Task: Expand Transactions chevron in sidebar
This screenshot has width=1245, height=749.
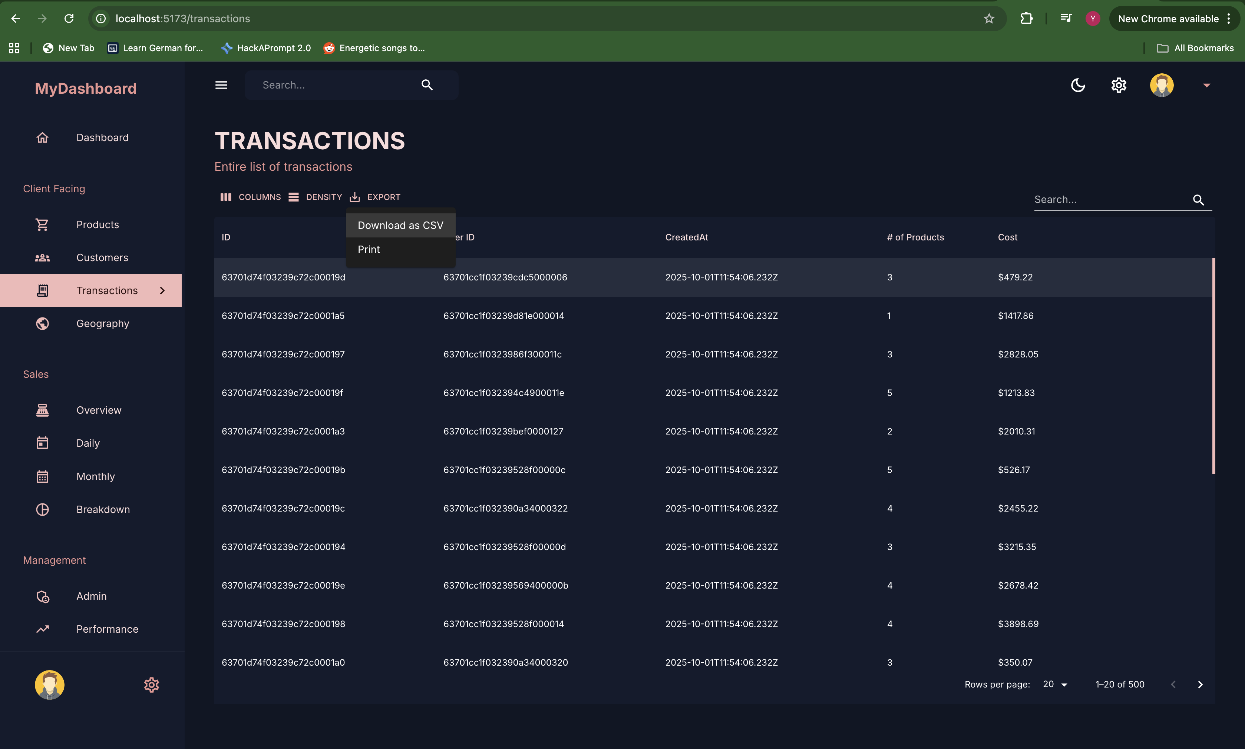Action: [162, 291]
